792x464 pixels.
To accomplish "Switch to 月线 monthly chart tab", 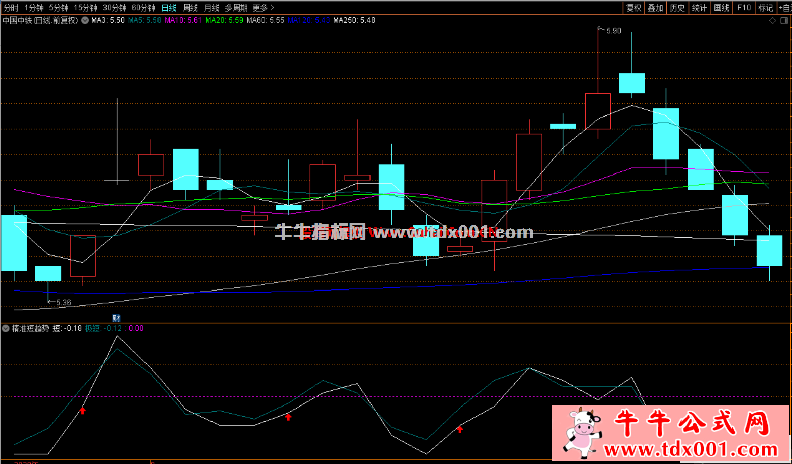I will [212, 8].
